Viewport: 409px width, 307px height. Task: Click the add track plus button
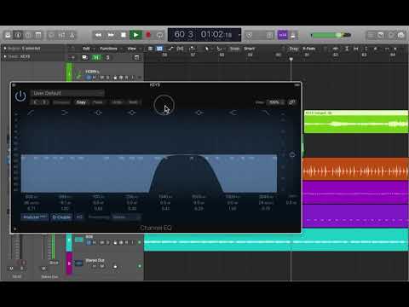click(73, 57)
